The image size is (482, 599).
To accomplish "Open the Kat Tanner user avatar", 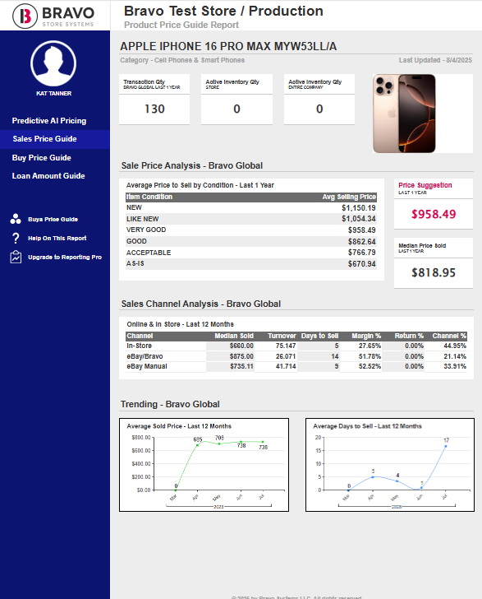I will (x=53, y=63).
